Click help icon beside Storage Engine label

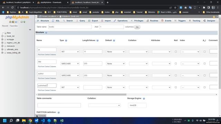point(144,99)
